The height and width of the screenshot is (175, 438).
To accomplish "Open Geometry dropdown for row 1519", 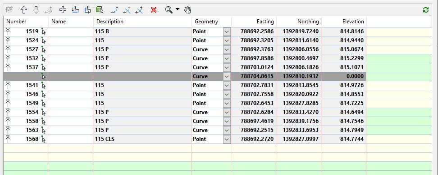I will [227, 32].
